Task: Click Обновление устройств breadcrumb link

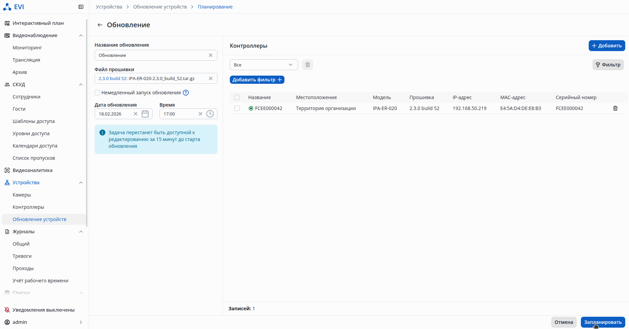Action: 160,7
